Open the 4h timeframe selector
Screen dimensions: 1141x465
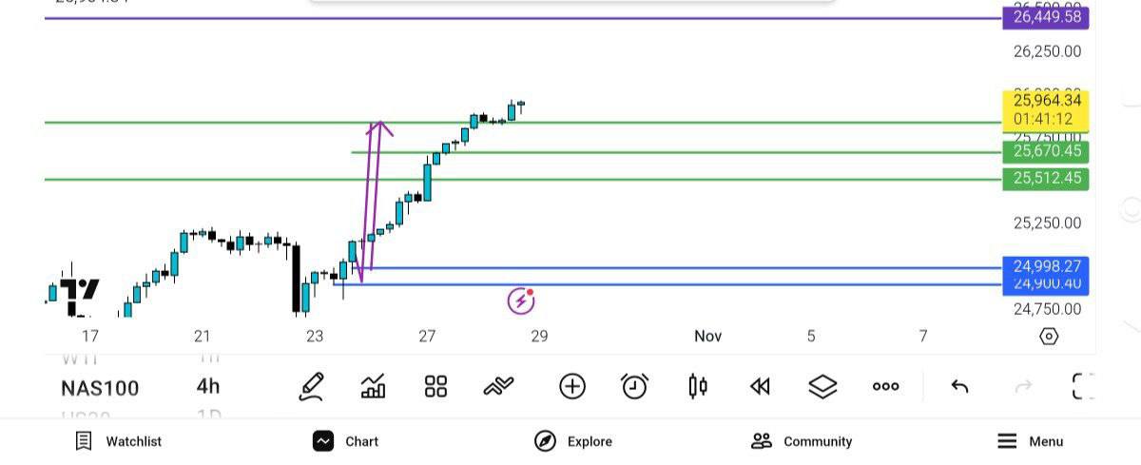point(207,387)
